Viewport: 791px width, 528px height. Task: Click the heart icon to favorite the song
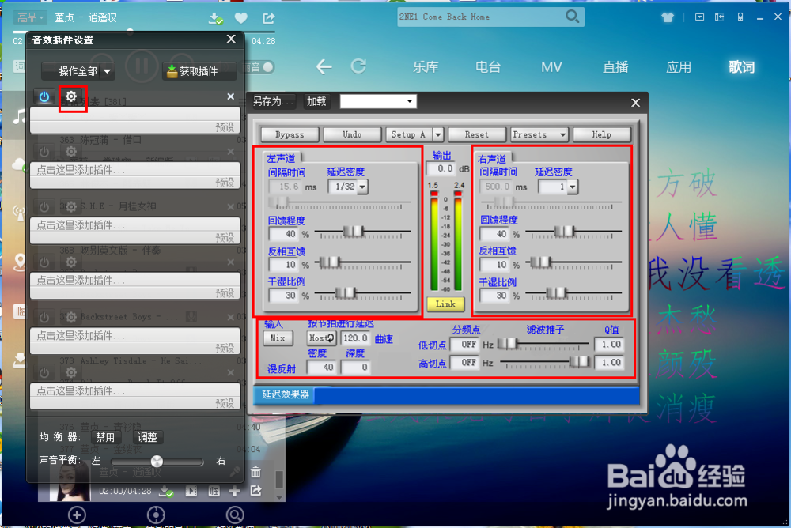[241, 18]
